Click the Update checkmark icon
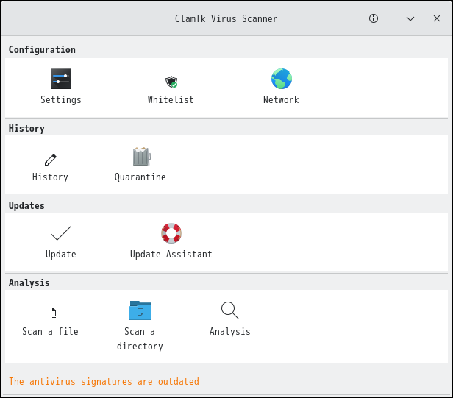 61,234
